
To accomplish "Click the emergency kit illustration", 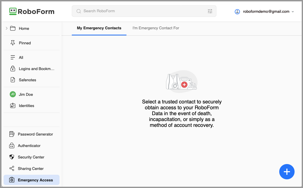I will coord(182,82).
